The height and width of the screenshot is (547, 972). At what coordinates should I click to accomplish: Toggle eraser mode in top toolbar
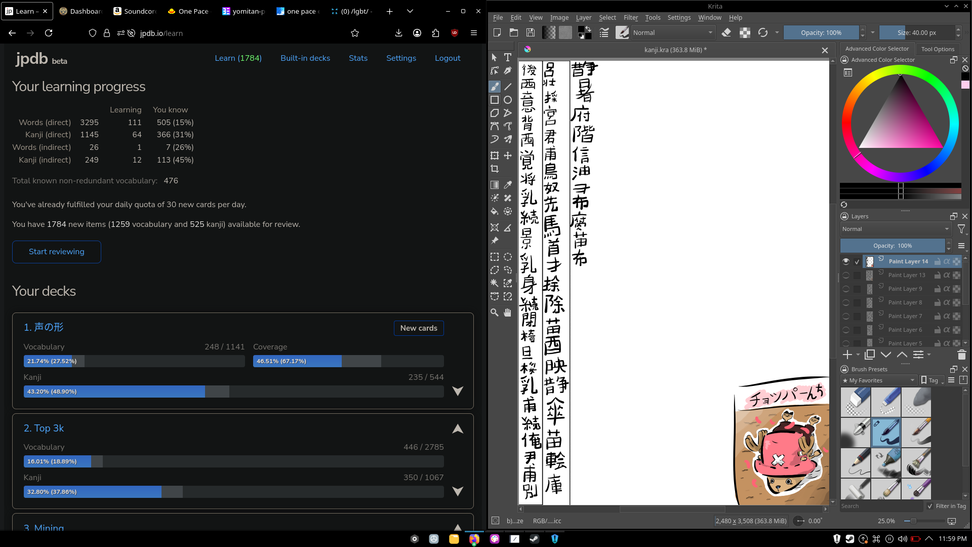click(x=726, y=32)
